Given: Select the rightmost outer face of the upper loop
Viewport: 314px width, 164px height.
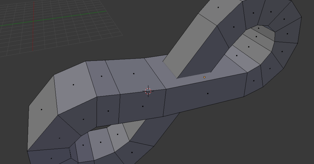Looking at the screenshot, I should 287,34.
